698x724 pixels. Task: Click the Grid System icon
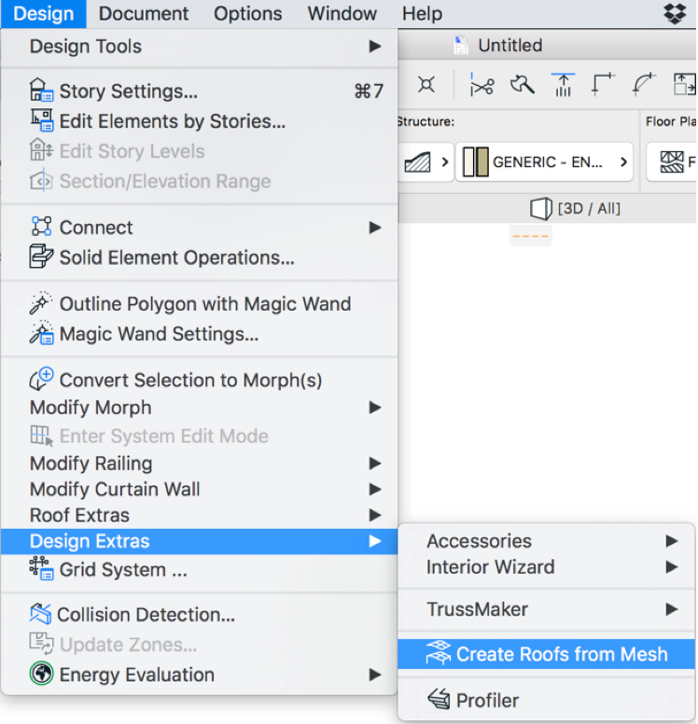41,569
